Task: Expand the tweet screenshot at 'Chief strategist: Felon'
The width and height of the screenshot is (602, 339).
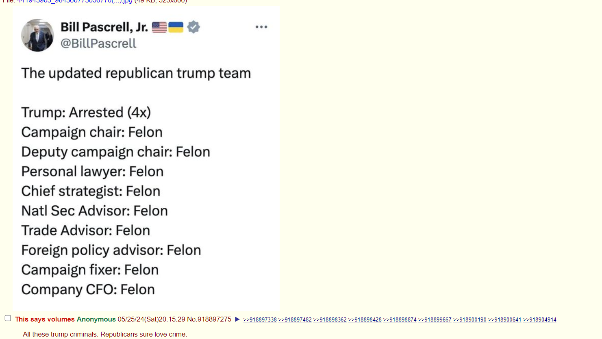Action: click(x=91, y=191)
